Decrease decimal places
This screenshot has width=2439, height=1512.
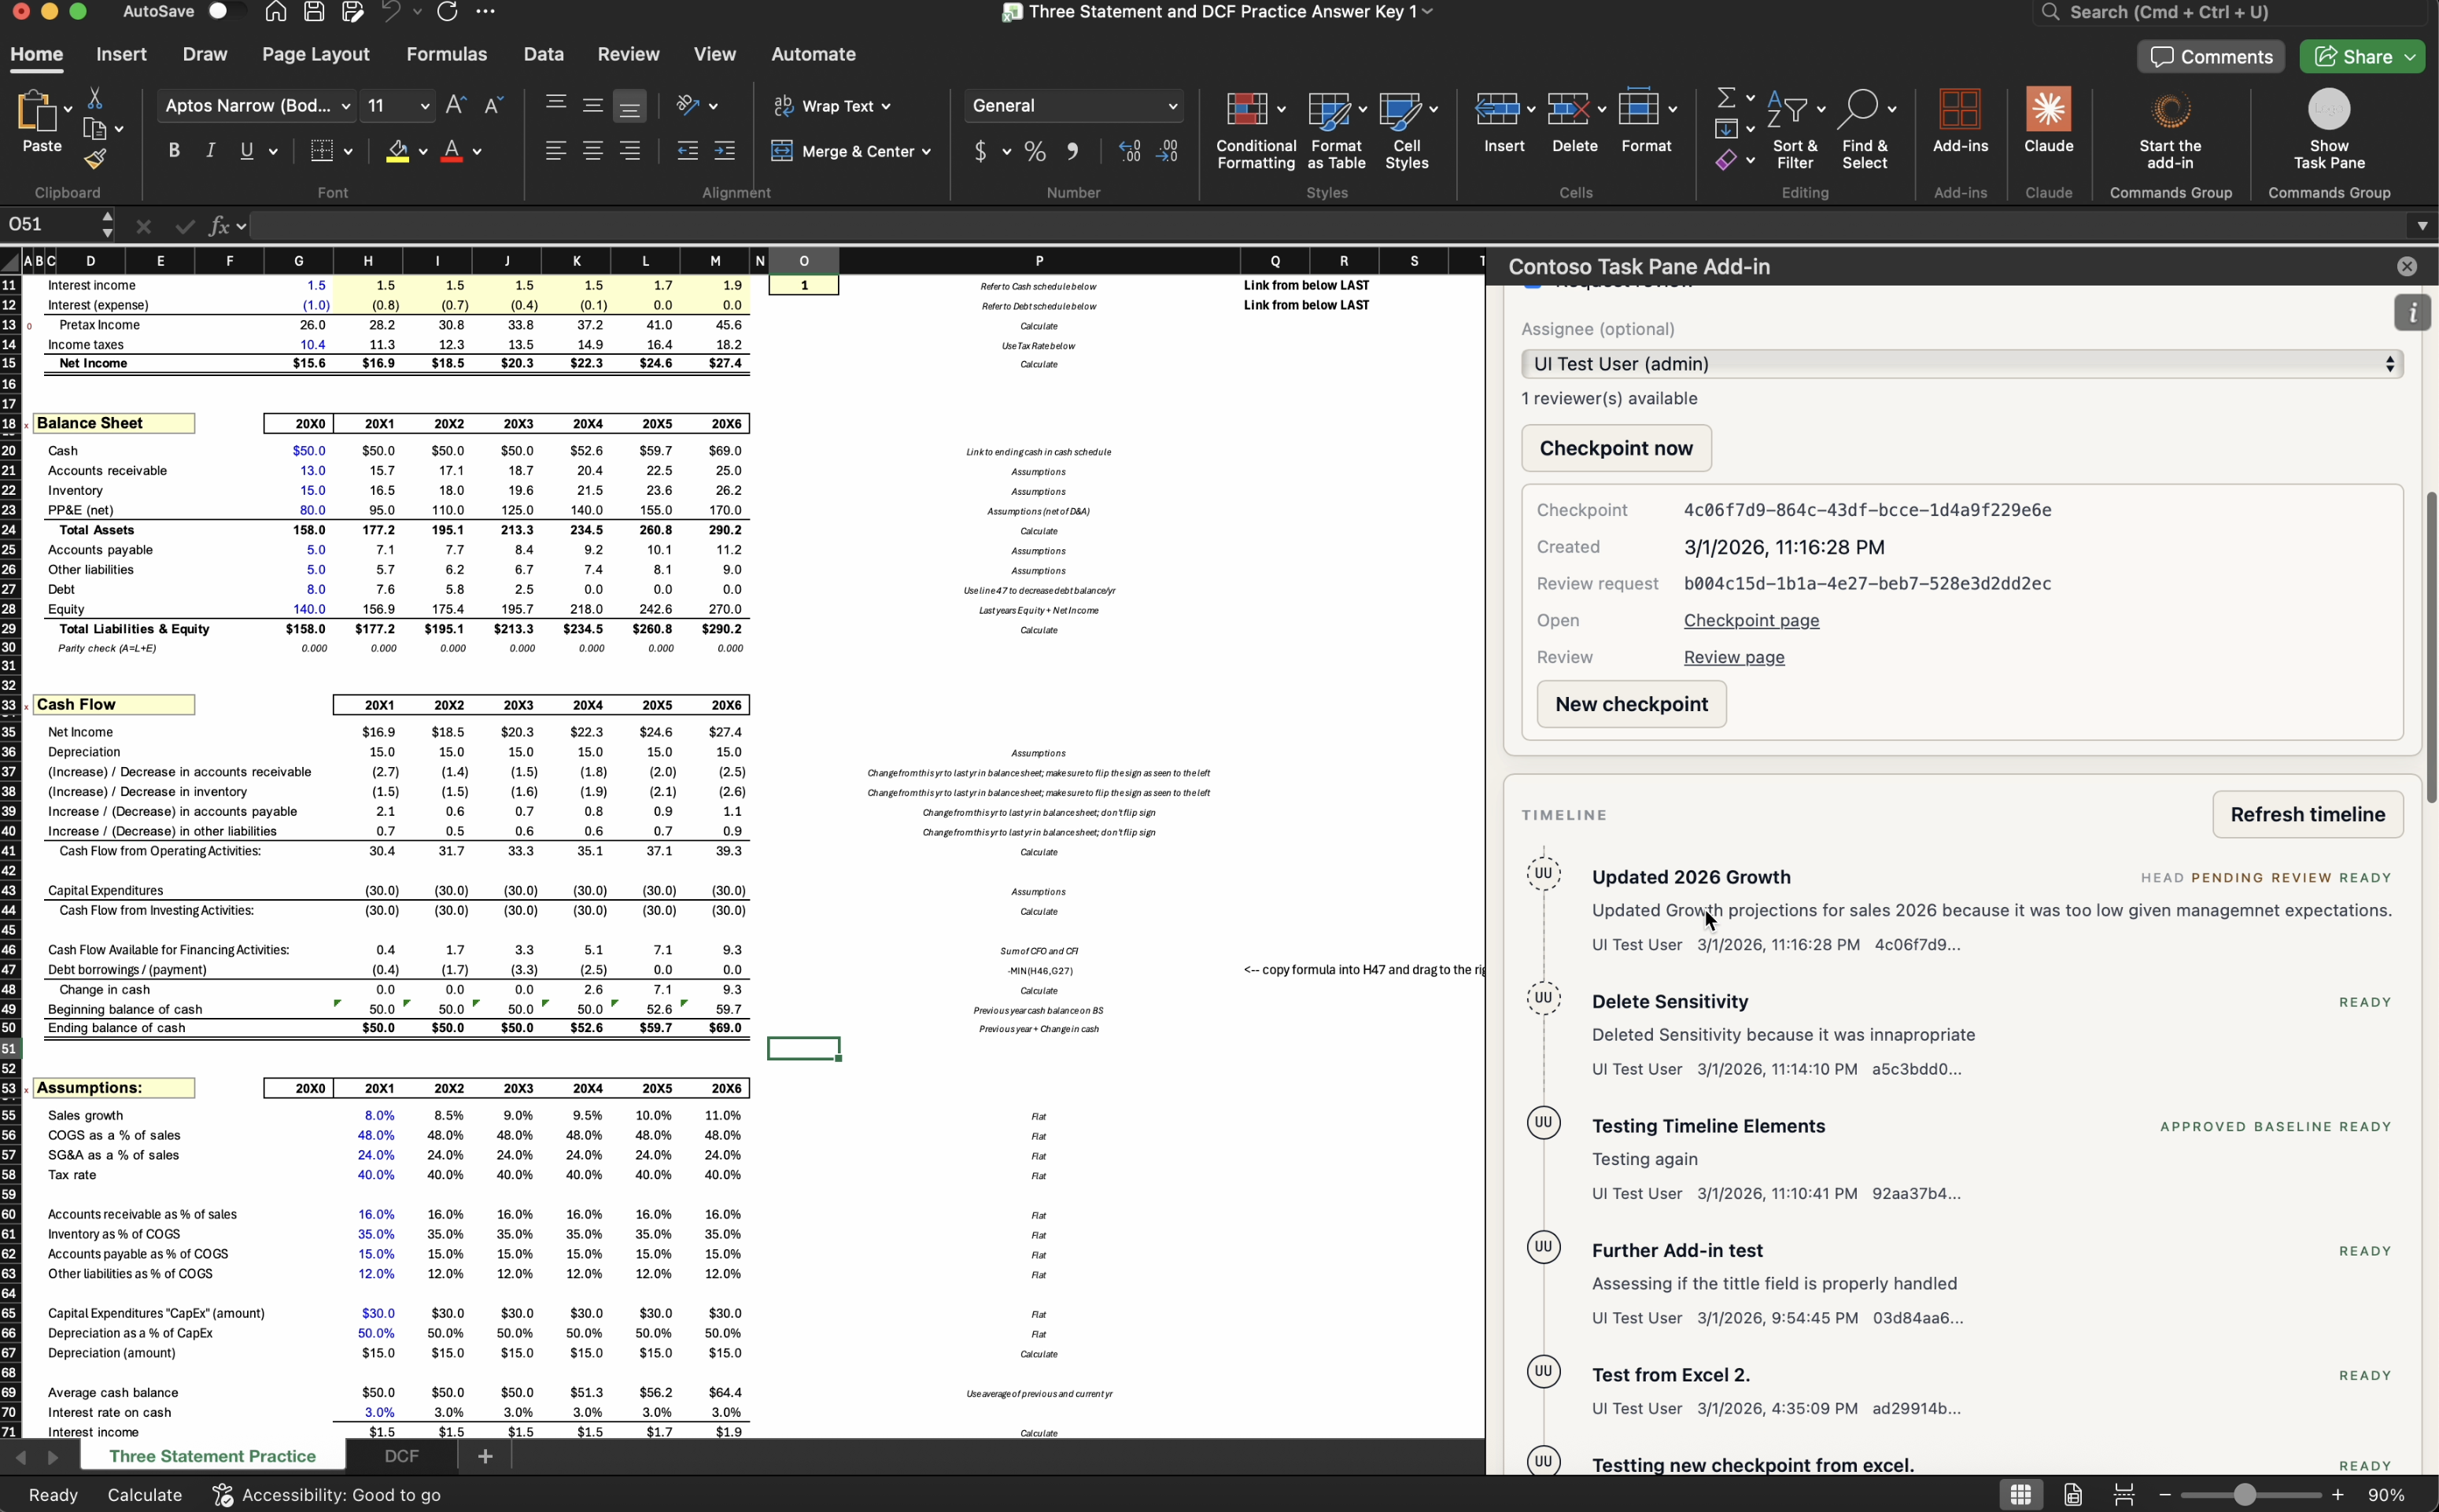click(x=1167, y=151)
